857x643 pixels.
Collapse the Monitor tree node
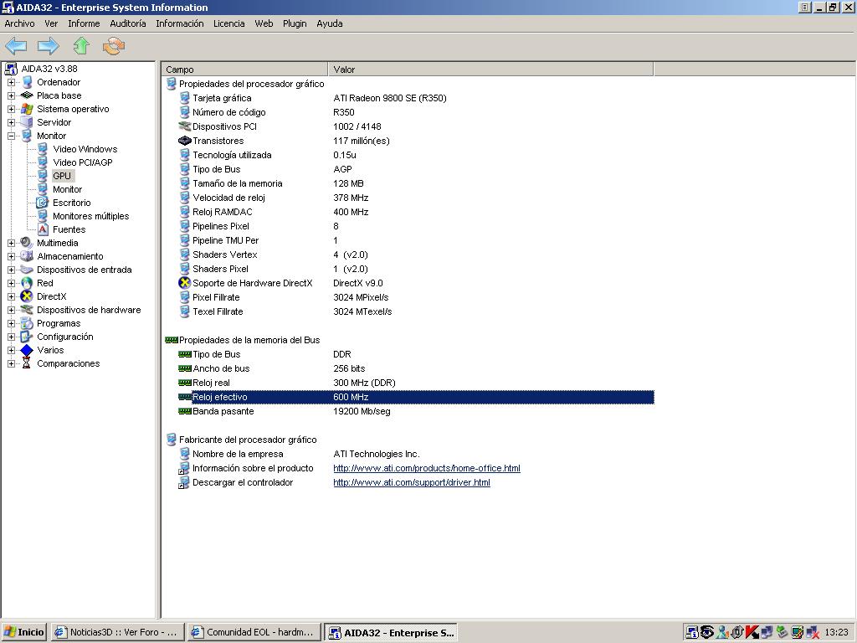tap(11, 136)
